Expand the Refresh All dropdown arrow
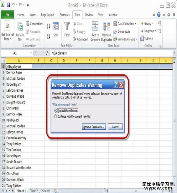 tap(22, 40)
